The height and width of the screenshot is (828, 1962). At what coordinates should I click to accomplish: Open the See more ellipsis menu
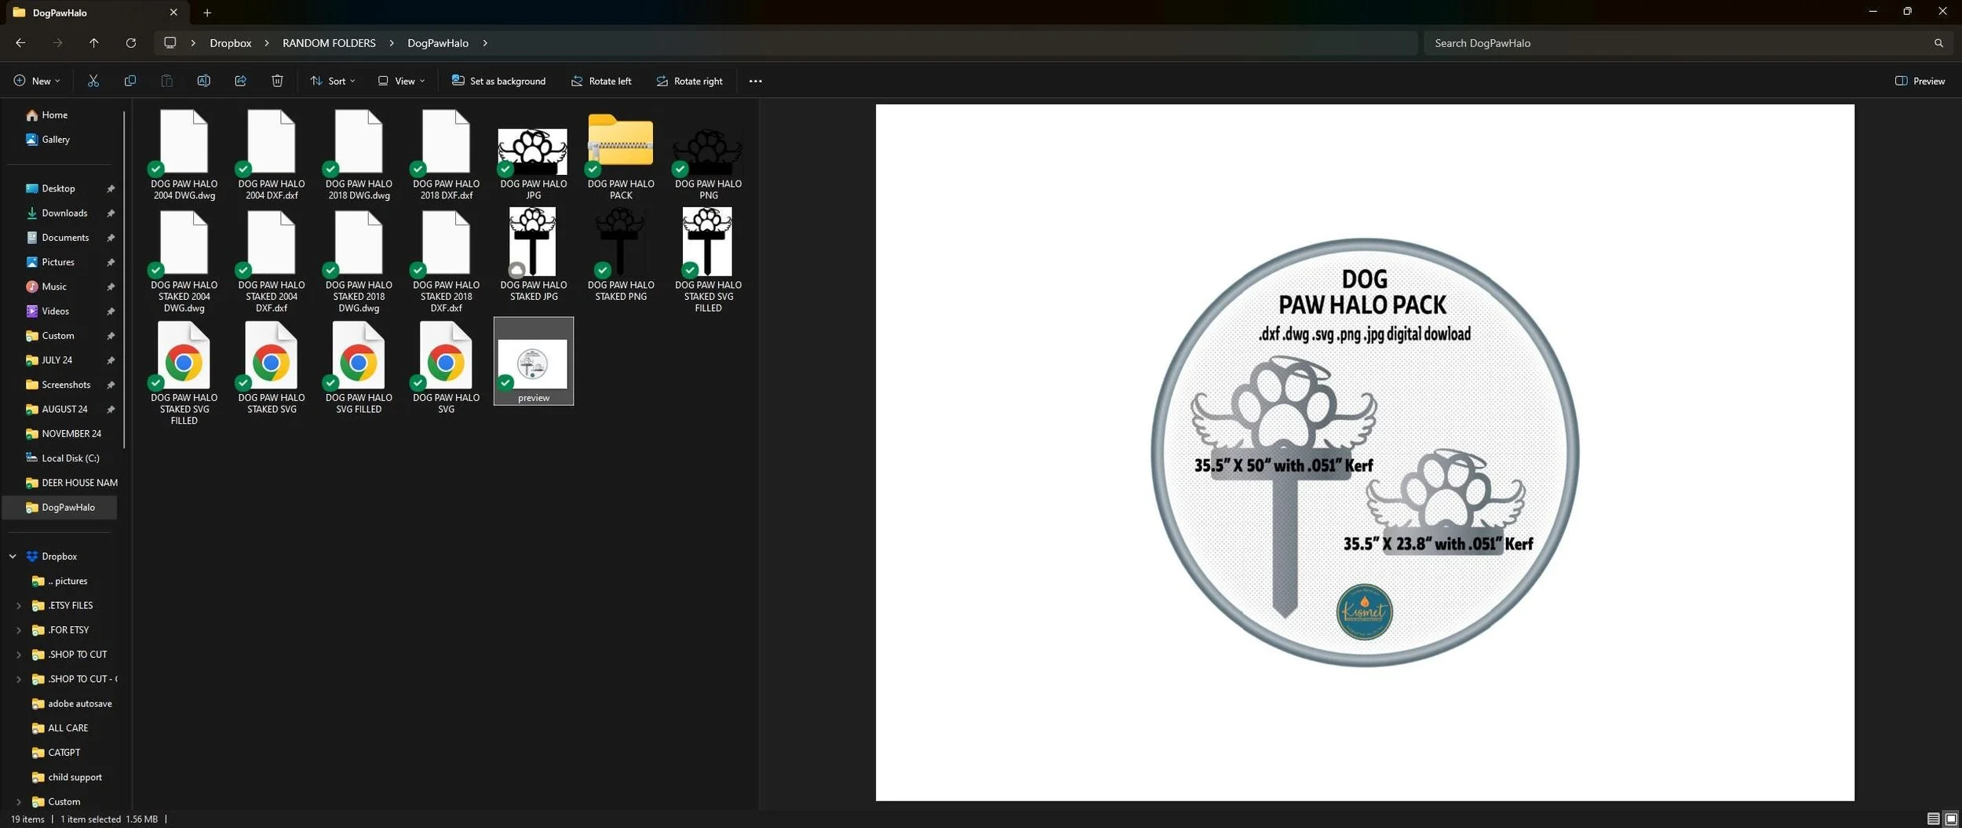(x=755, y=81)
